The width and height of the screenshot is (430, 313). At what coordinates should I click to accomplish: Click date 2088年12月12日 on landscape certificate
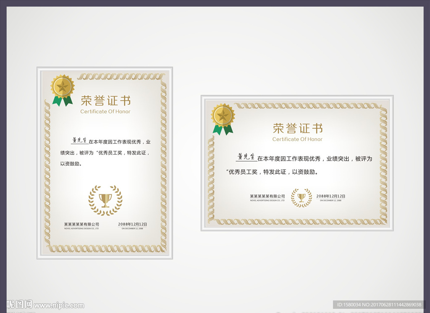pyautogui.click(x=331, y=196)
